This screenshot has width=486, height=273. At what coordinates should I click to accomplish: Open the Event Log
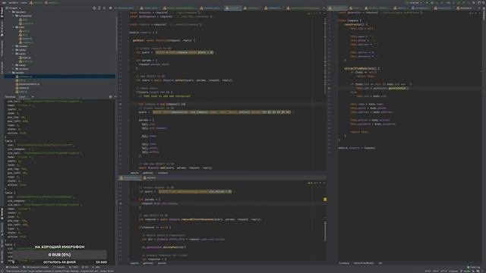coord(473,267)
